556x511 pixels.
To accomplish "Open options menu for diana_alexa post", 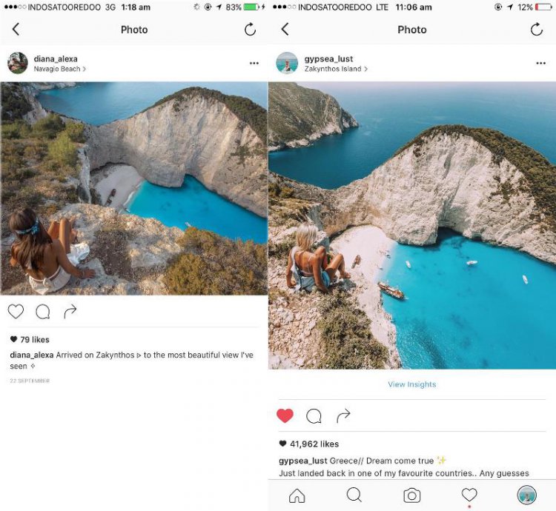I will pyautogui.click(x=254, y=63).
